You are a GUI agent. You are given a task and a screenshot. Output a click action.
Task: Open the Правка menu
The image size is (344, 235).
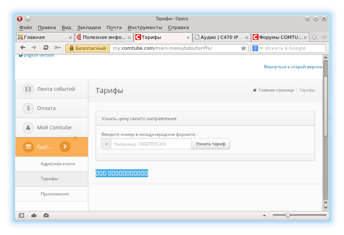pos(47,28)
